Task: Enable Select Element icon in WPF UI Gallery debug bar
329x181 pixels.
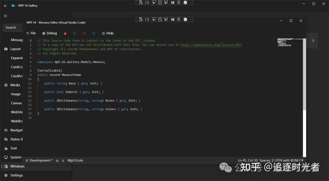Action: [x=154, y=2]
